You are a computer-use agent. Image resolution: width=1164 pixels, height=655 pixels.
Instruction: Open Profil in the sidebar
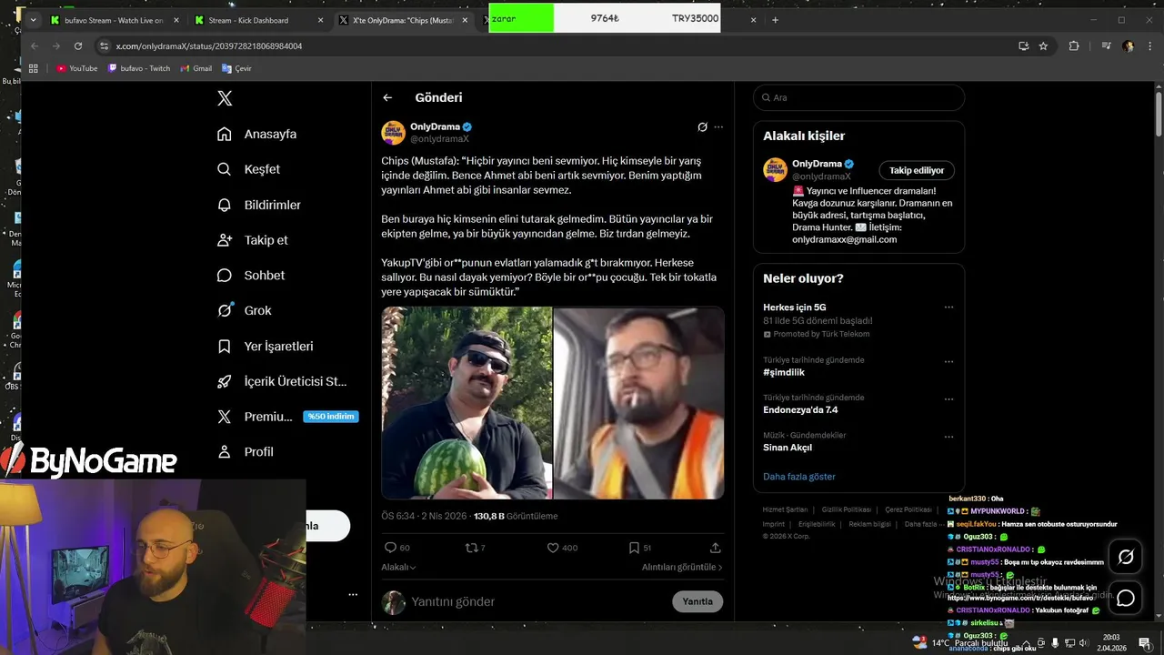pyautogui.click(x=246, y=451)
